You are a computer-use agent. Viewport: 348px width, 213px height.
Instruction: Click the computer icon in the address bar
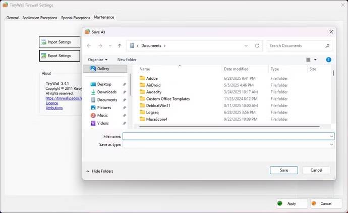point(132,45)
